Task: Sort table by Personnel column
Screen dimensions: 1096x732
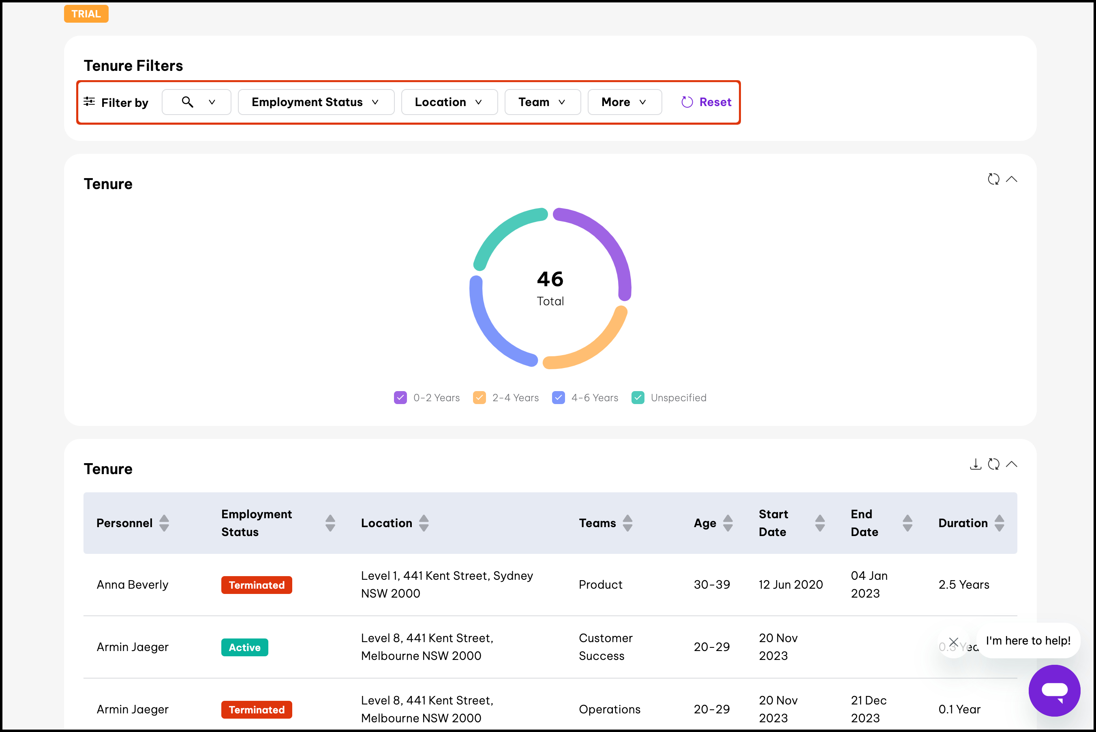Action: point(164,523)
